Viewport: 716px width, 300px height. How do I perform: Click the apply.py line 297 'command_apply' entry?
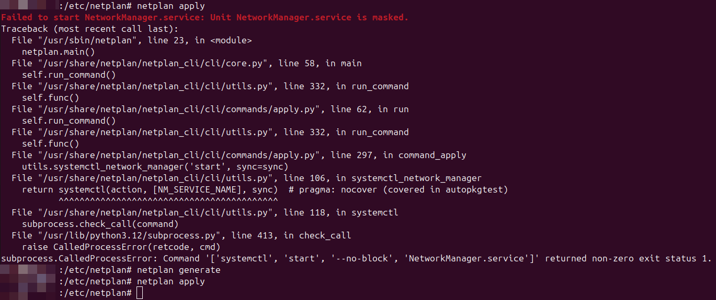238,155
